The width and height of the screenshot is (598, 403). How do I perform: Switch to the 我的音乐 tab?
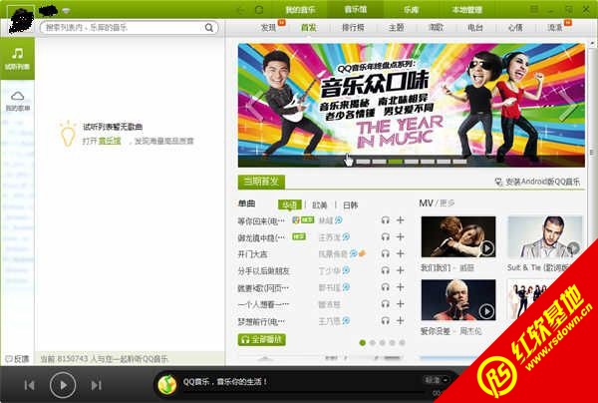(300, 10)
